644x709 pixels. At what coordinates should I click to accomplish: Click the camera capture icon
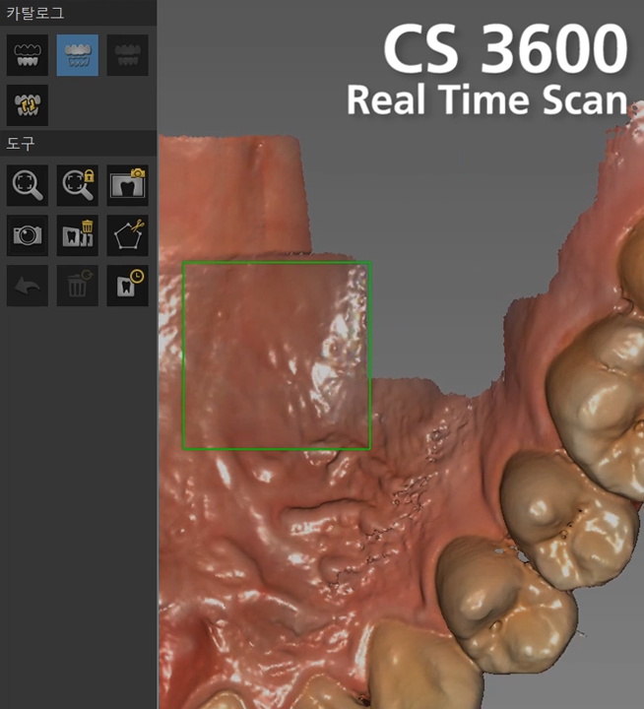pos(28,235)
